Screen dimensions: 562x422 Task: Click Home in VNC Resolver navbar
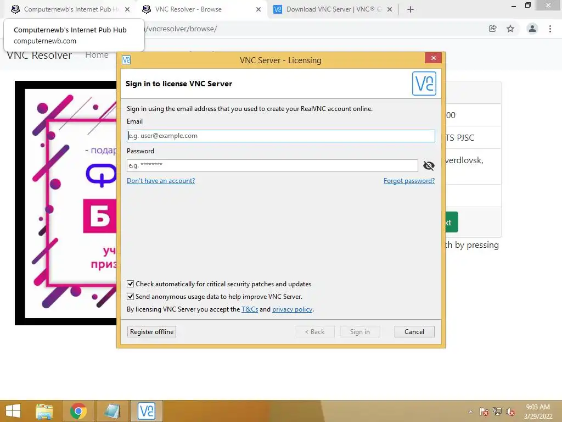(97, 55)
